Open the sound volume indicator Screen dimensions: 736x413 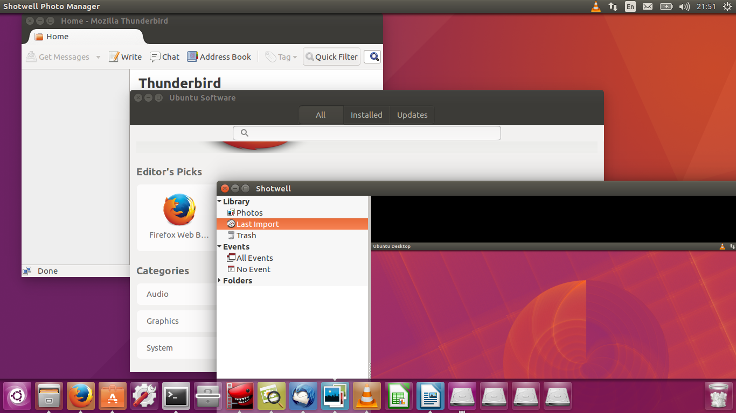[x=684, y=6]
